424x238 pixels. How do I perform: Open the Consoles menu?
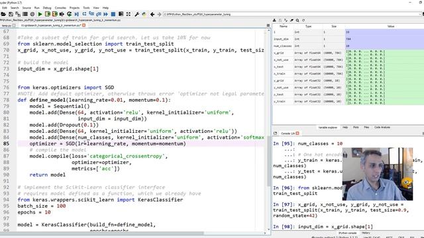click(x=60, y=8)
